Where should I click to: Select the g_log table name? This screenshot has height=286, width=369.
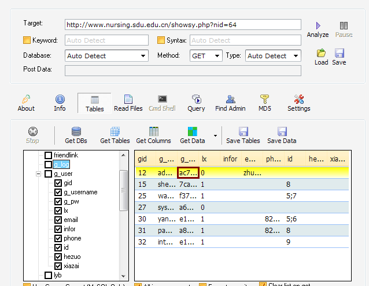click(x=61, y=164)
